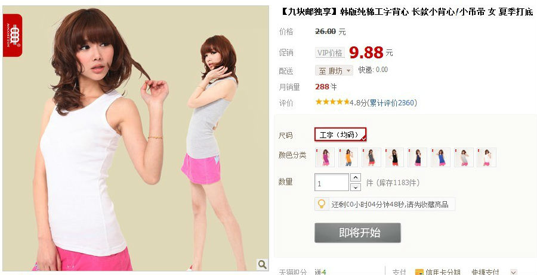Decrease quantity with the down arrow
This screenshot has height=275, width=537.
click(x=356, y=187)
